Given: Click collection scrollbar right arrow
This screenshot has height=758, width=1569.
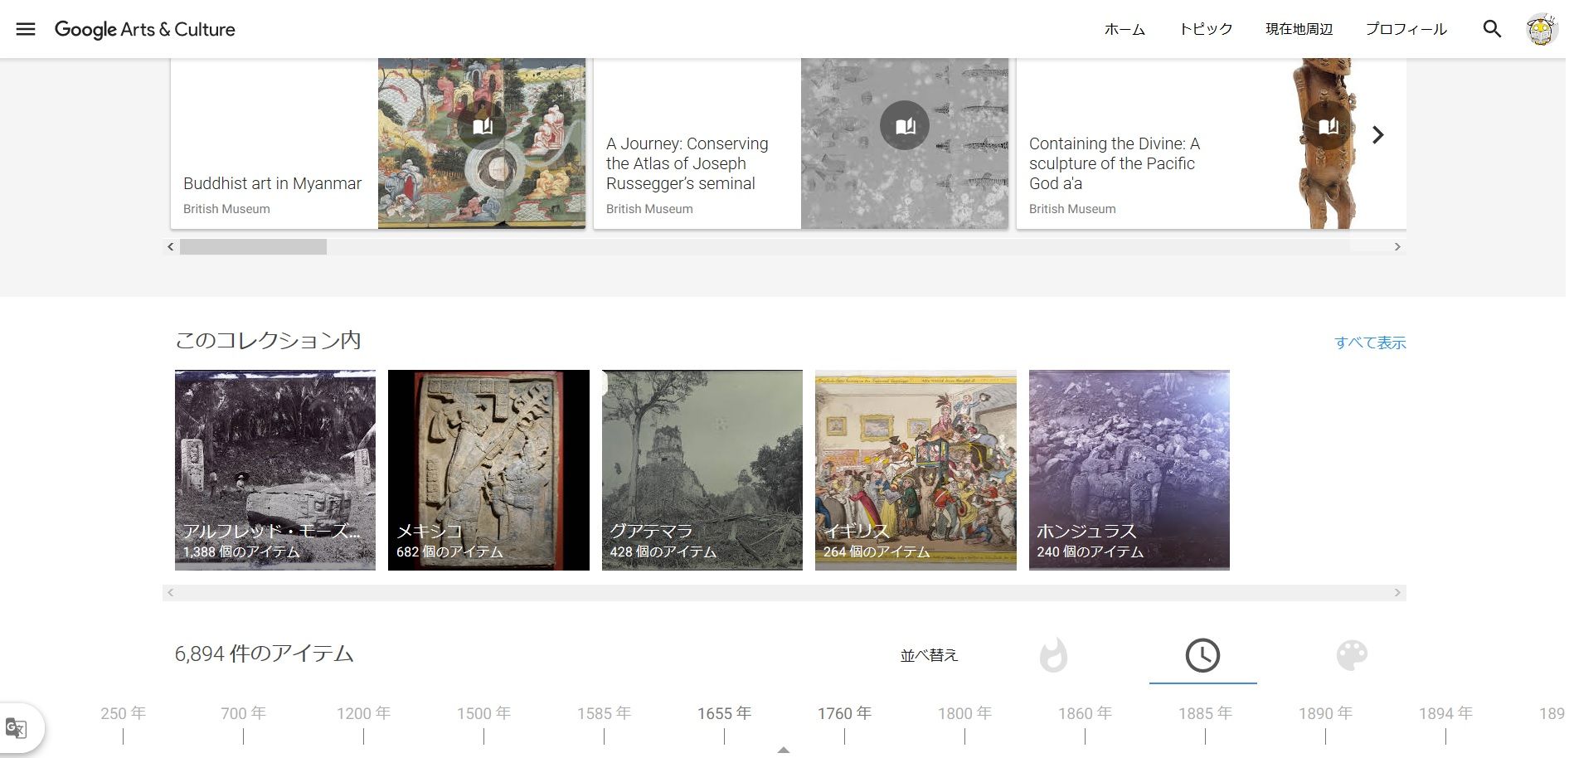Looking at the screenshot, I should [1397, 593].
